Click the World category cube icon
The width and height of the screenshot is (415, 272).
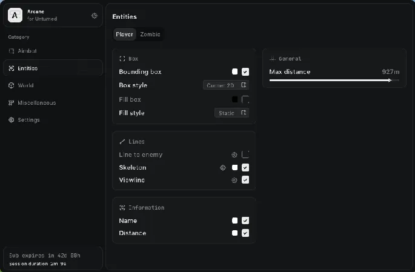click(x=11, y=85)
